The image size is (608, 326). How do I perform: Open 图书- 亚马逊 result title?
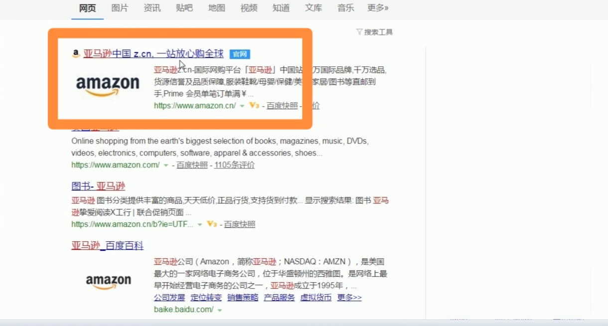click(98, 186)
